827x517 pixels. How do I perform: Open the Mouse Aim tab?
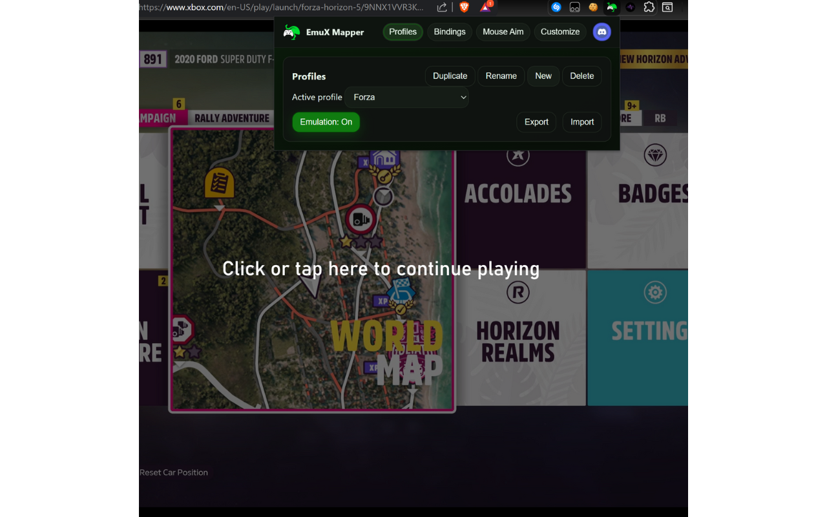pyautogui.click(x=503, y=32)
